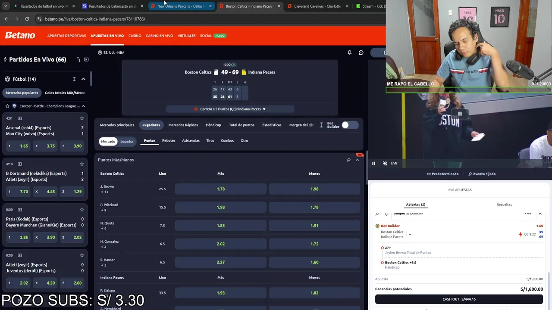Collapse all icon in Fútbol header
The width and height of the screenshot is (552, 310).
pos(74,79)
